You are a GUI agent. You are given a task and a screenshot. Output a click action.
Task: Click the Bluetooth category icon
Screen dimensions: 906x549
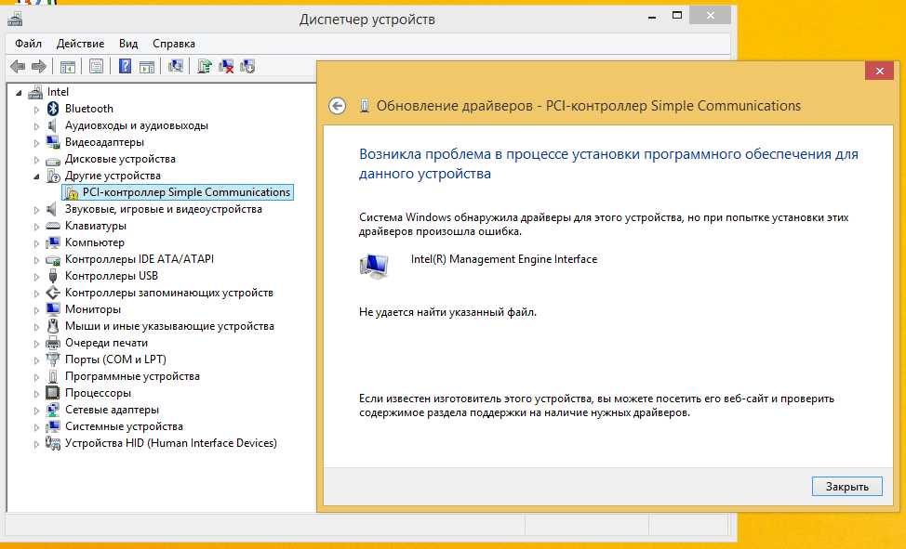(x=53, y=109)
